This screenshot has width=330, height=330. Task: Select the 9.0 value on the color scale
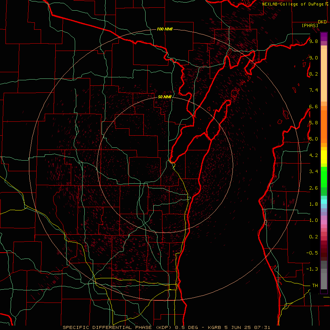click(313, 58)
